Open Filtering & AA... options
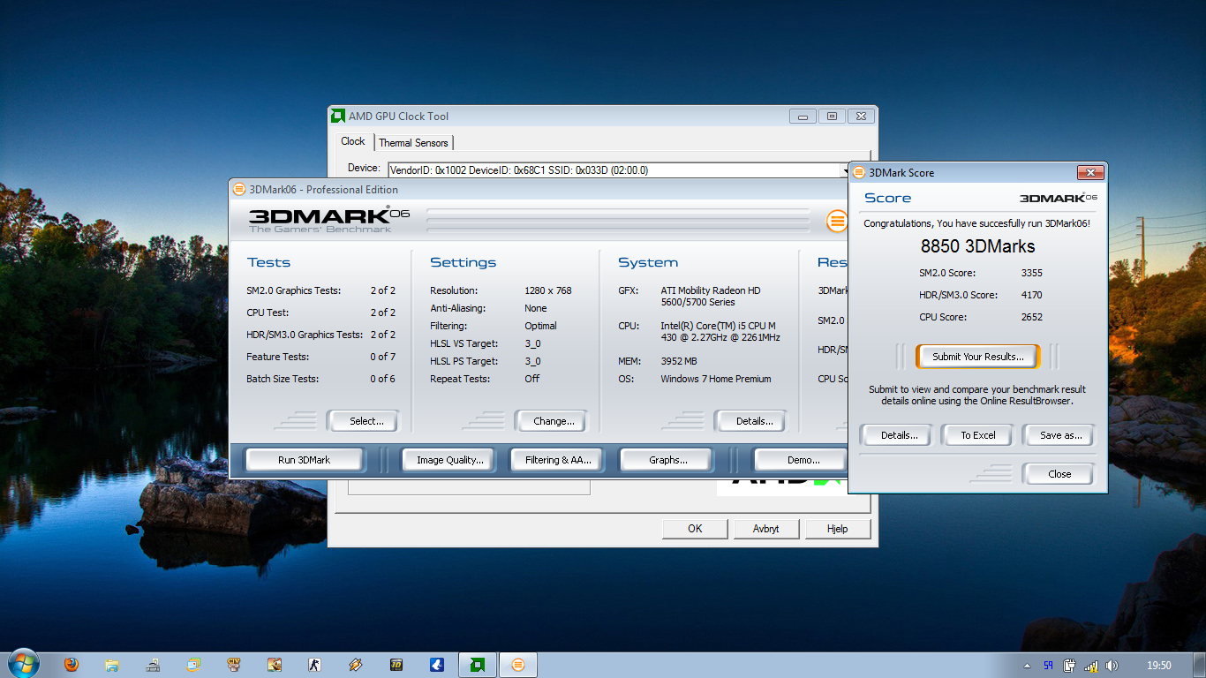The width and height of the screenshot is (1206, 678). point(558,460)
